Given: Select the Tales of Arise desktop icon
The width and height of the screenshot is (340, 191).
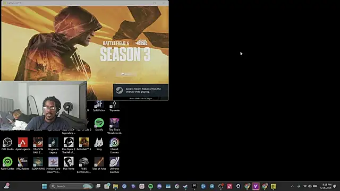Looking at the screenshot, I should pyautogui.click(x=99, y=163).
